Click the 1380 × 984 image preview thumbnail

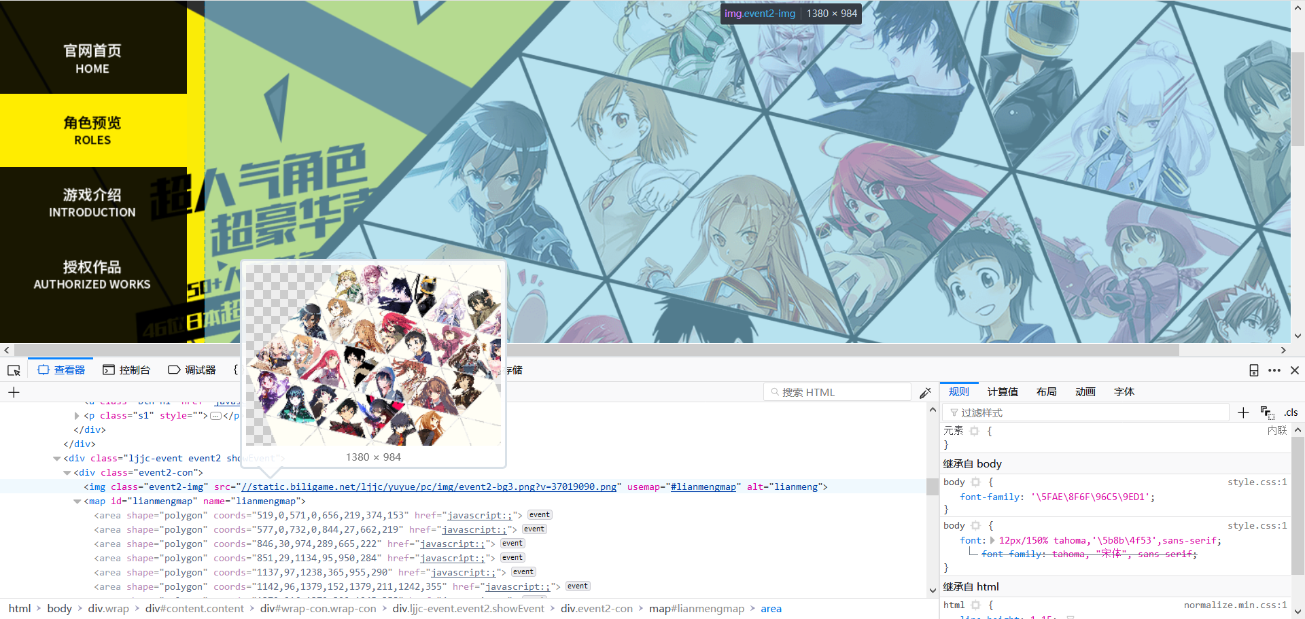[373, 355]
